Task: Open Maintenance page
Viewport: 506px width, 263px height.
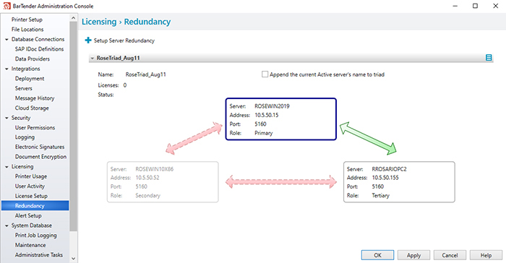Action: point(30,245)
